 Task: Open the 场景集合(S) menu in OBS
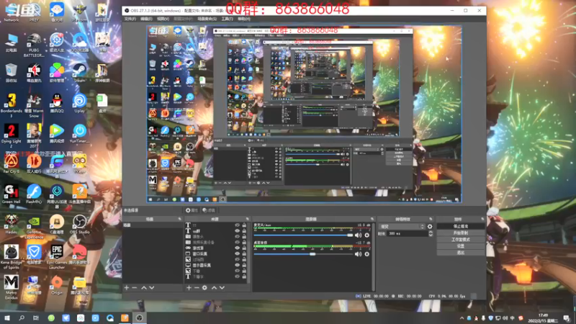pyautogui.click(x=207, y=19)
